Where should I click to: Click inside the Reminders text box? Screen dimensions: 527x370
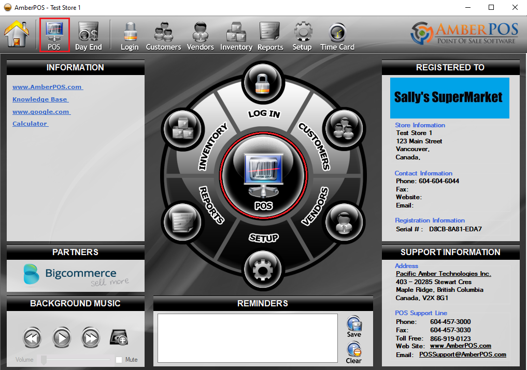[247, 338]
